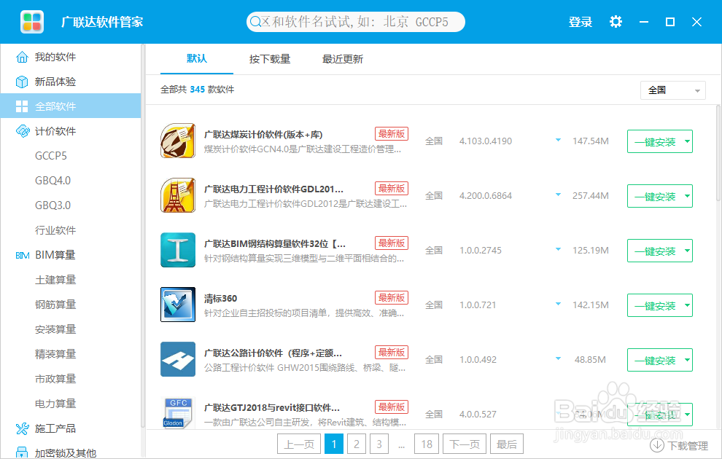Screen dimensions: 722x459
Task: Select GBQ4.0 in the sidebar
Action: coord(53,181)
